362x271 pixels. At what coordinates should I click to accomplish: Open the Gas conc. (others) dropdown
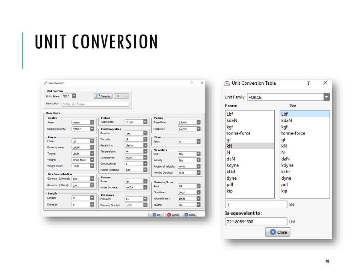point(92,185)
